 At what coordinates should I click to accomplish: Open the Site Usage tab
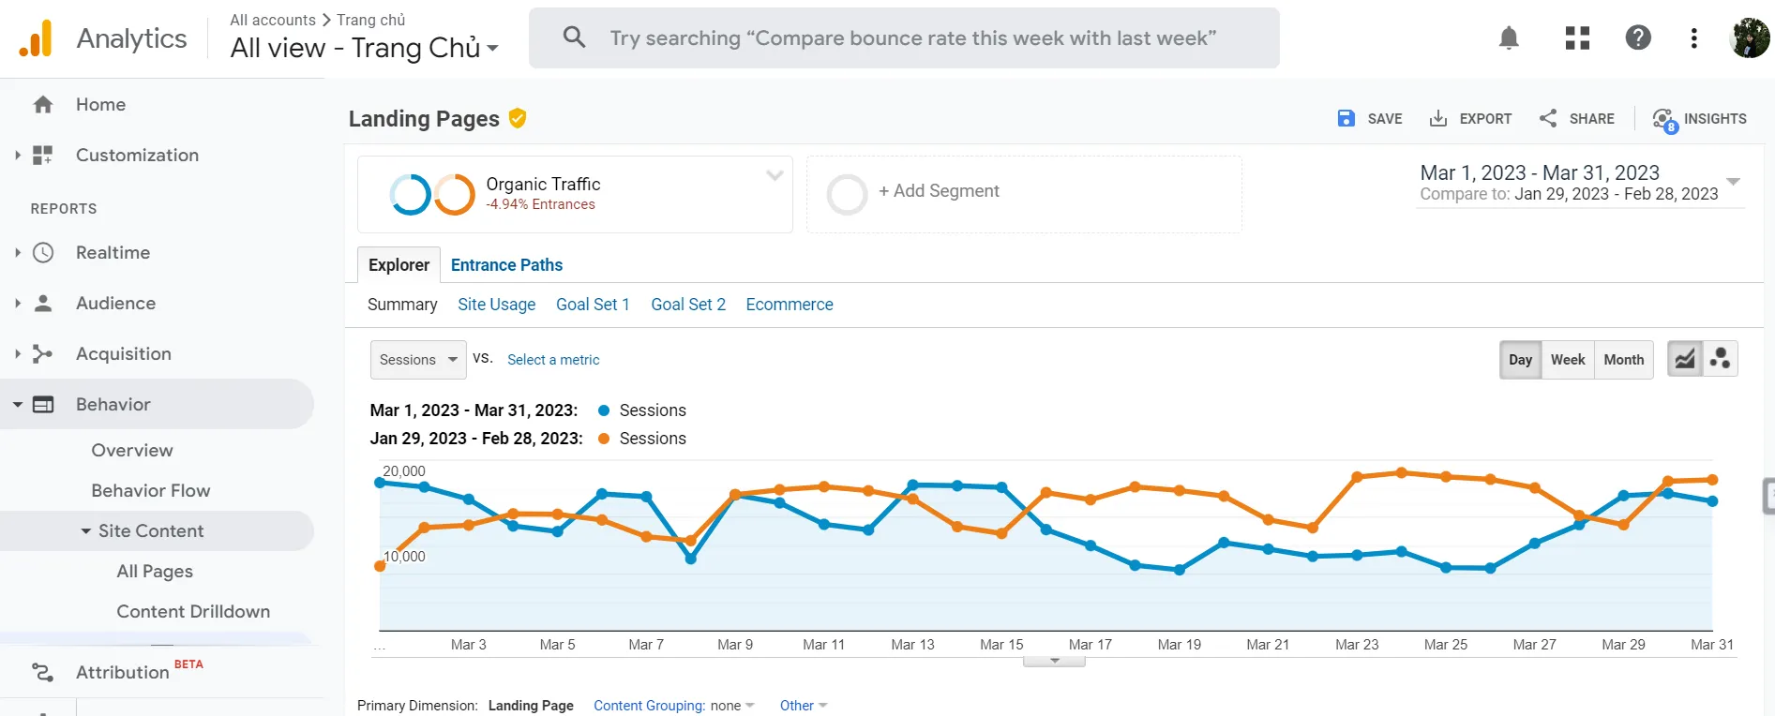(496, 305)
